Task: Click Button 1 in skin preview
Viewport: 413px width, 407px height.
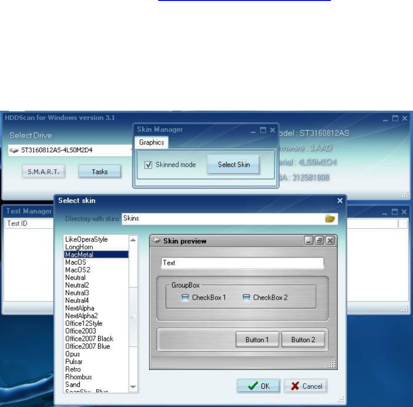Action: point(257,339)
